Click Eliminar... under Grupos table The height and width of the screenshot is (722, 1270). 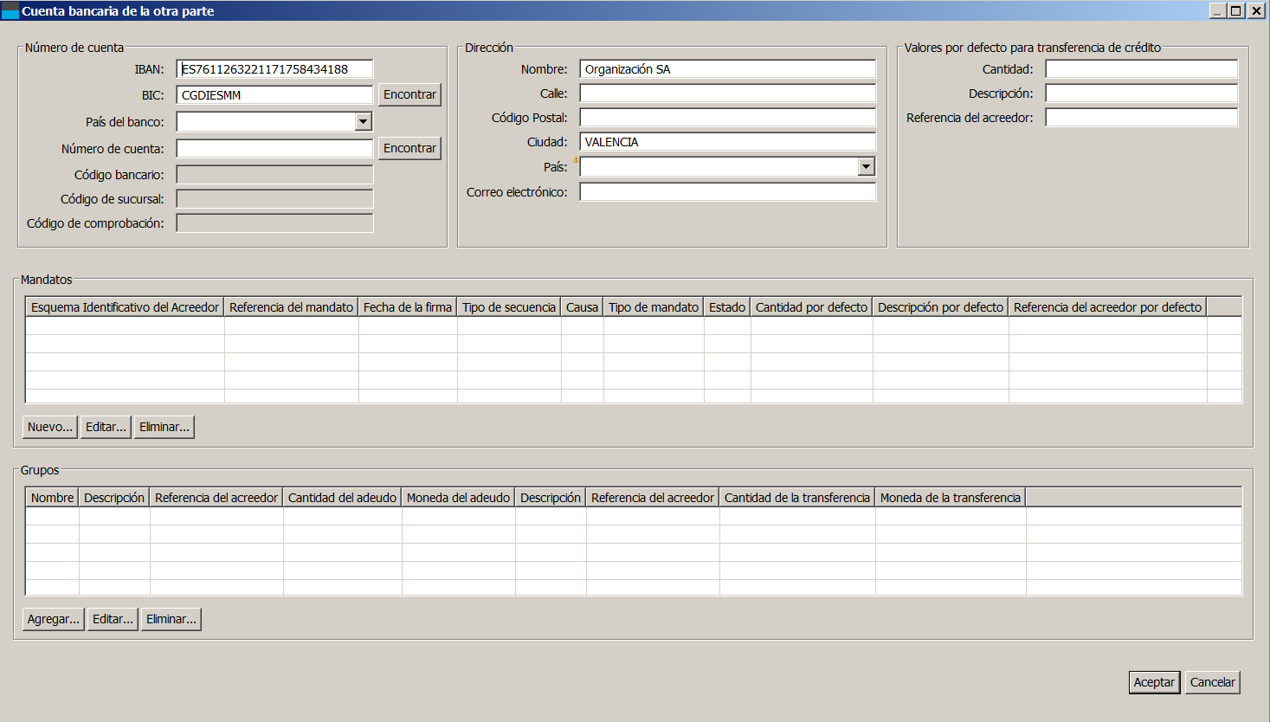point(171,619)
